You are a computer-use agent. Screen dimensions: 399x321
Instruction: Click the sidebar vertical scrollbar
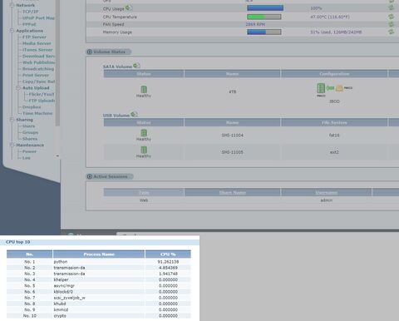coord(57,64)
